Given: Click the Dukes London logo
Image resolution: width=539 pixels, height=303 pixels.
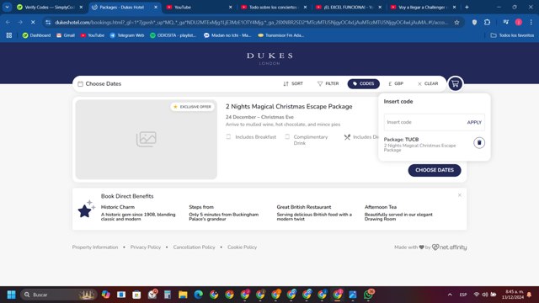Looking at the screenshot, I should pos(269,58).
